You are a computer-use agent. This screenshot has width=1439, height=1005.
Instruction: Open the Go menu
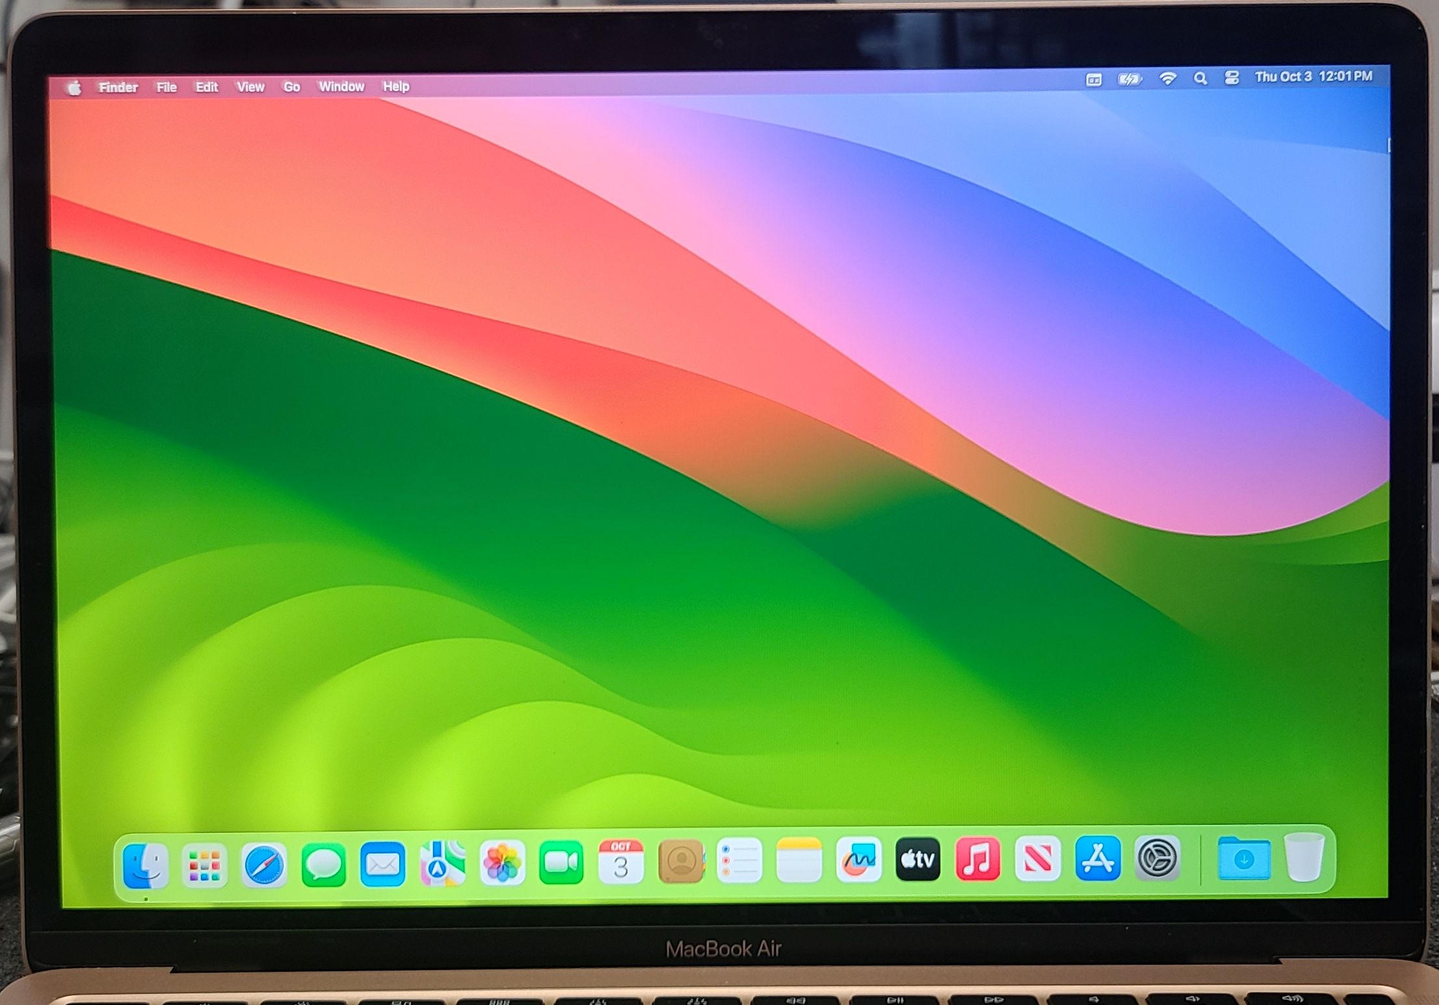click(x=291, y=87)
